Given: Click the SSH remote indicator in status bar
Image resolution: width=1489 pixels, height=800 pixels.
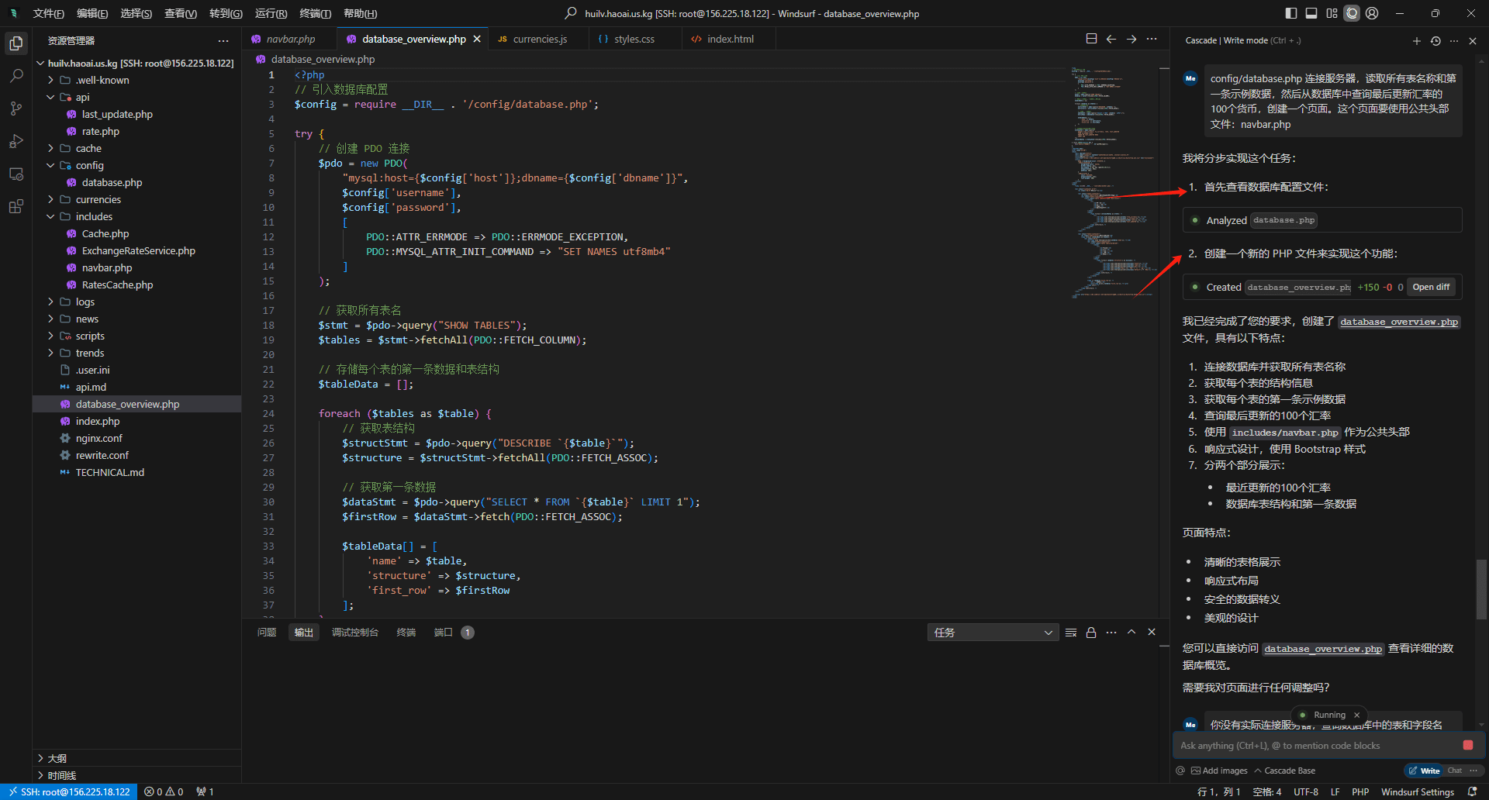Looking at the screenshot, I should 69,791.
